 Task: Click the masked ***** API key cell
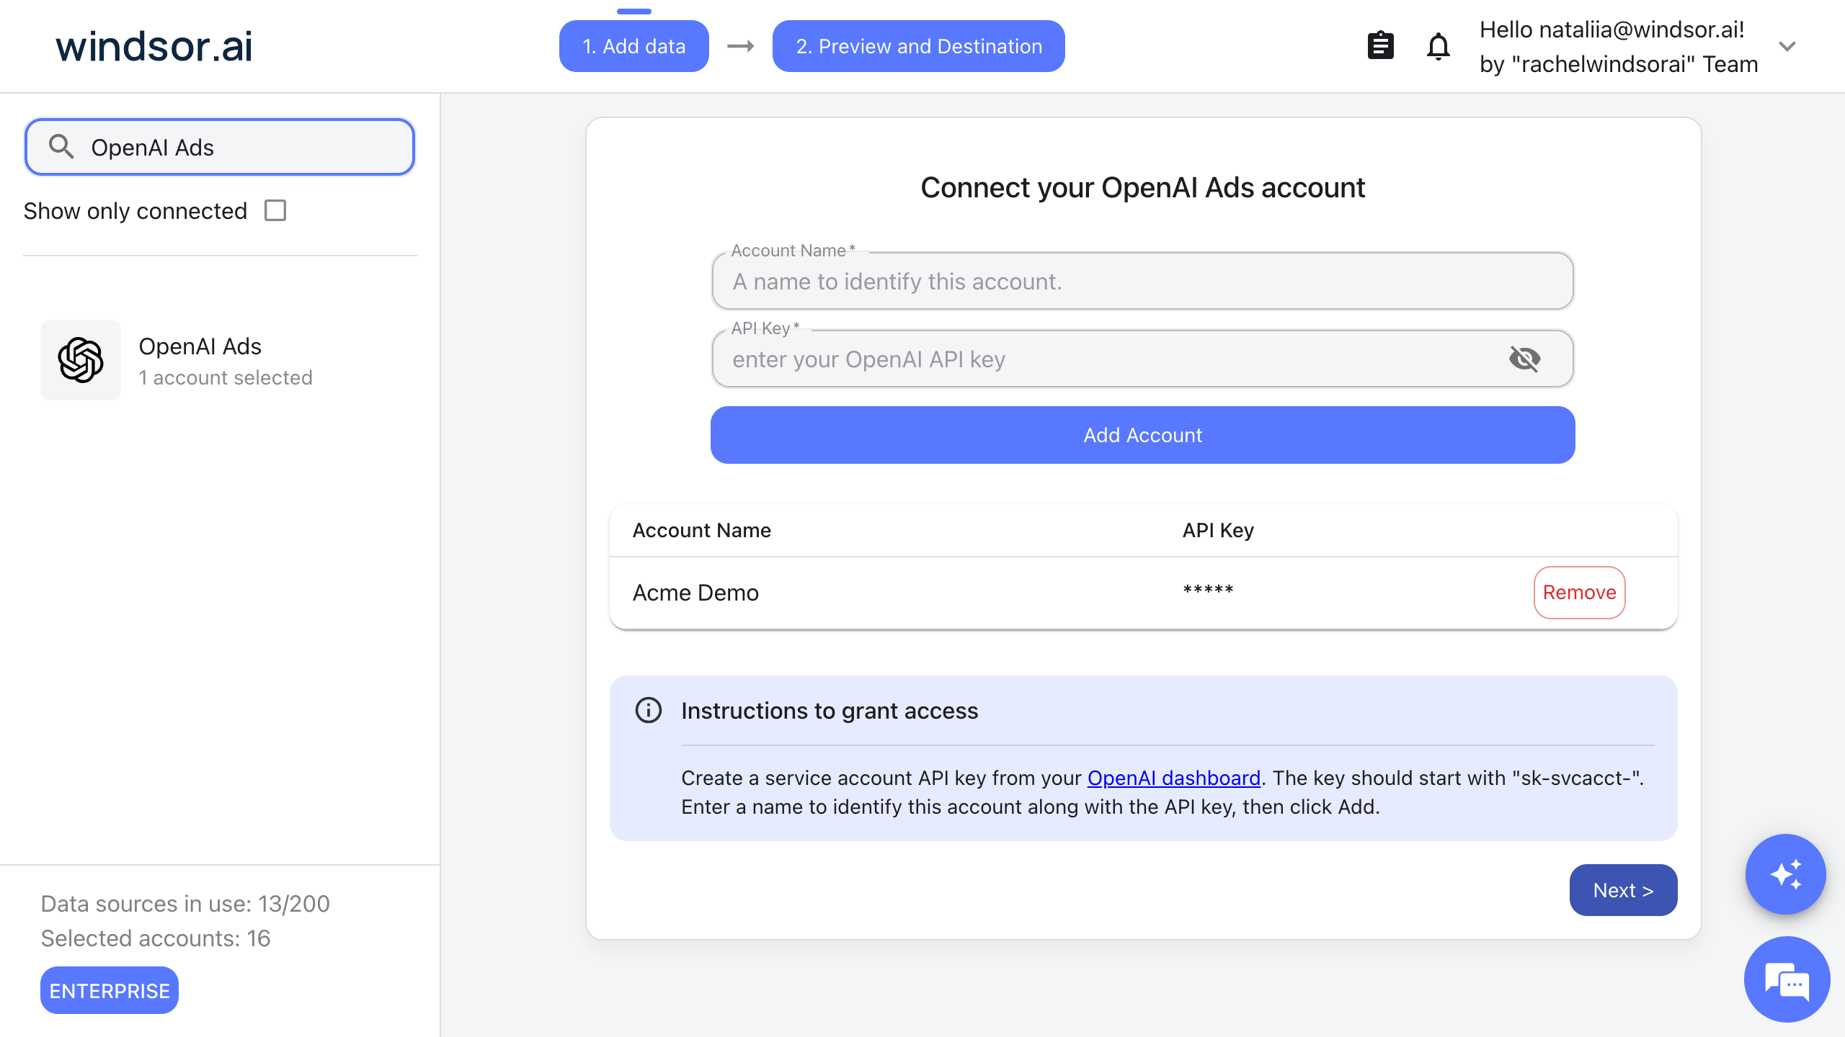pyautogui.click(x=1208, y=592)
